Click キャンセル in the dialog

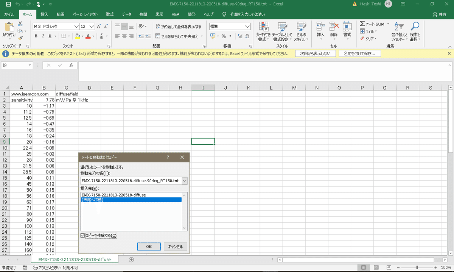pyautogui.click(x=175, y=246)
